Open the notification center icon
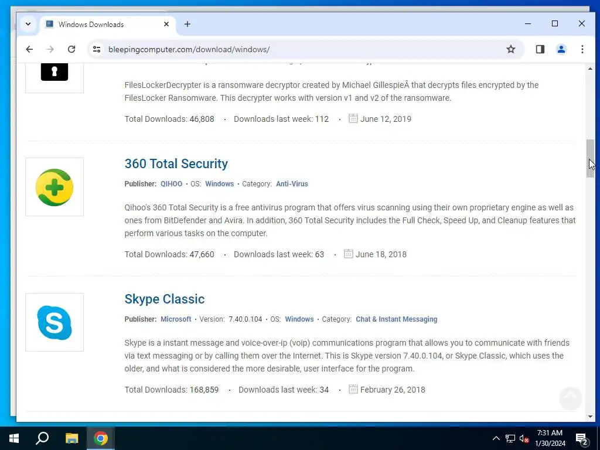 tap(582, 439)
